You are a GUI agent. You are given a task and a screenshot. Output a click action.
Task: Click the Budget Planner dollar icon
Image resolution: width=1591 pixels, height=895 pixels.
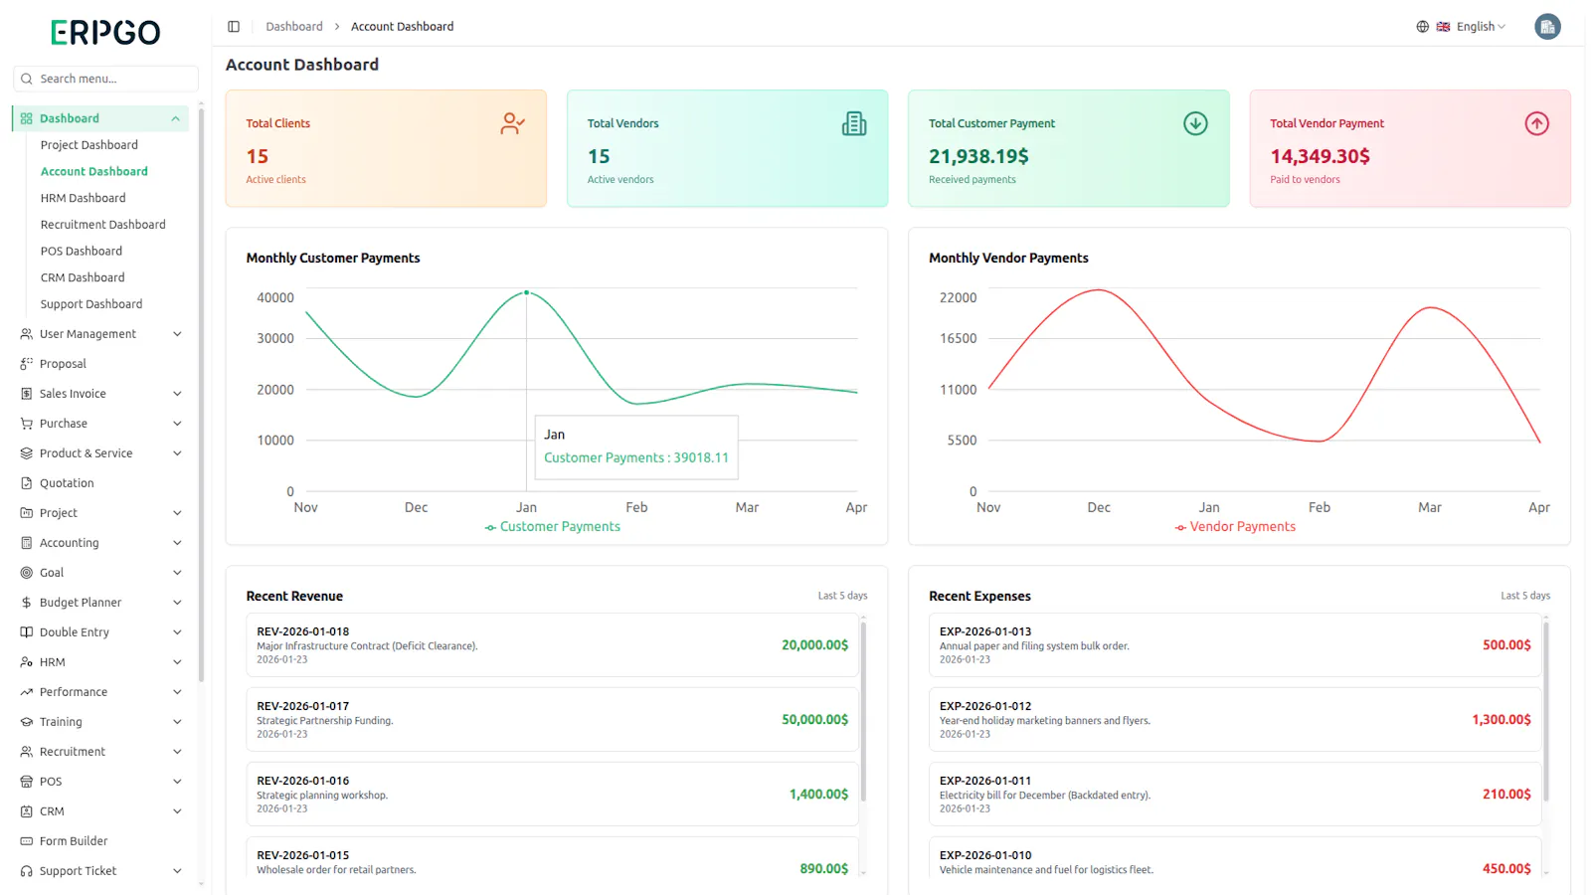point(27,603)
